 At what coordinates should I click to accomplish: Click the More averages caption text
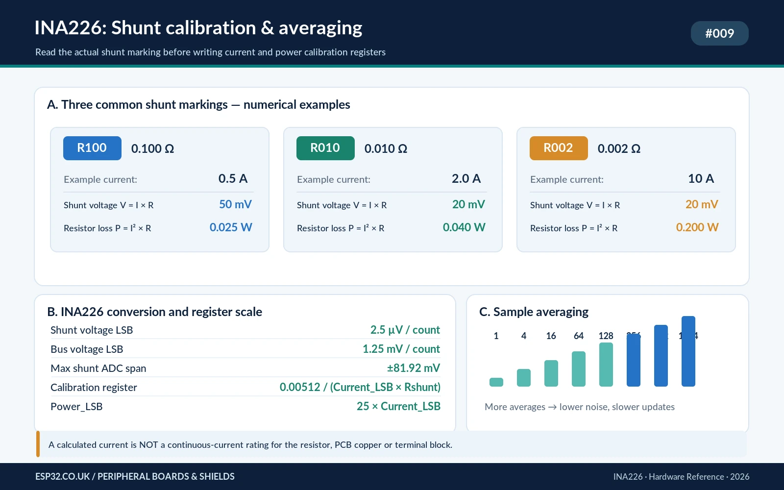(x=580, y=407)
